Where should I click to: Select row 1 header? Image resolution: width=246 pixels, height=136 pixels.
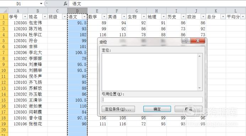pos(4,17)
